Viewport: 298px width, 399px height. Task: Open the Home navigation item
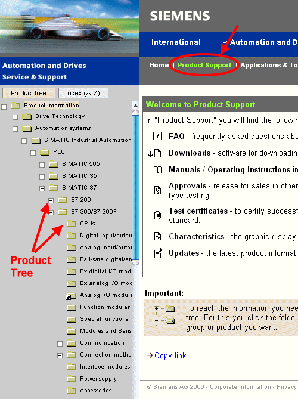tap(159, 65)
